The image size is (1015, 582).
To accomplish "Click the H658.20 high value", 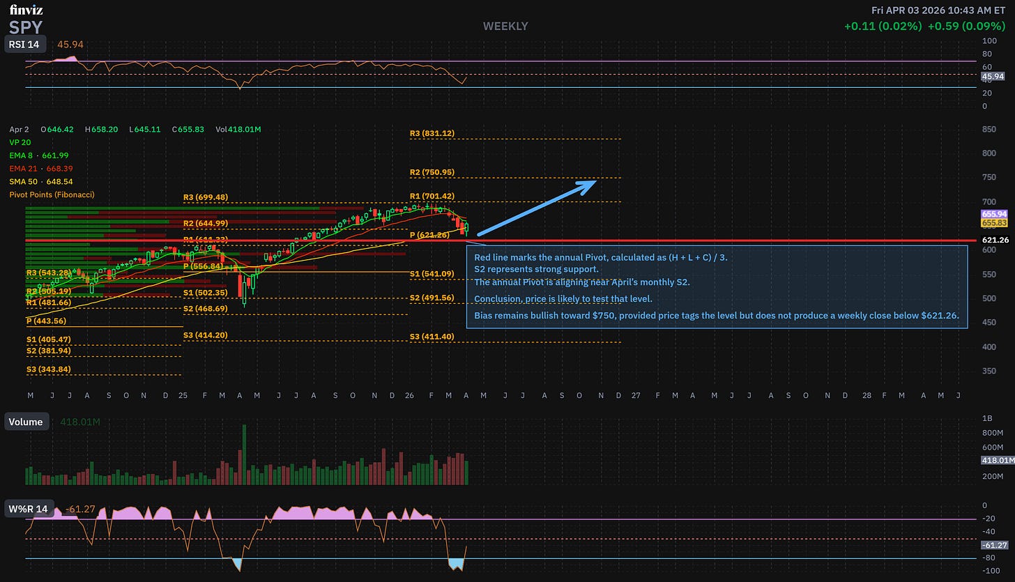I will (102, 130).
